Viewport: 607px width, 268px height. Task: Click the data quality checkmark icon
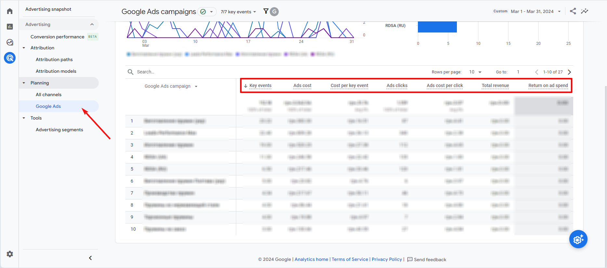click(203, 12)
